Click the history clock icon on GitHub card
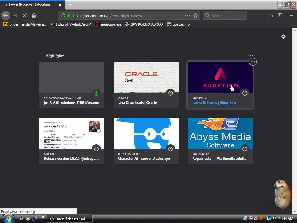 [x=96, y=149]
